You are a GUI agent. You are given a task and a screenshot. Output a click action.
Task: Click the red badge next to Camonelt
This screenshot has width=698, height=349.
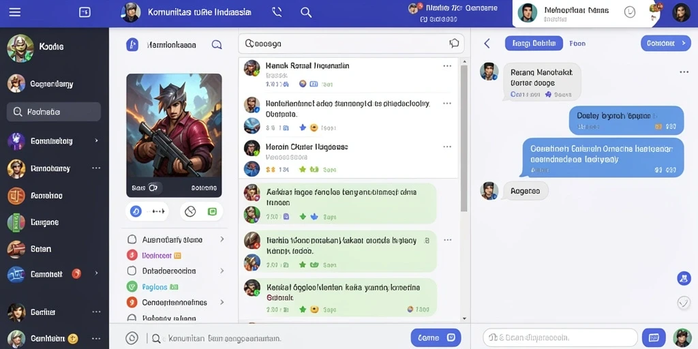coord(76,274)
